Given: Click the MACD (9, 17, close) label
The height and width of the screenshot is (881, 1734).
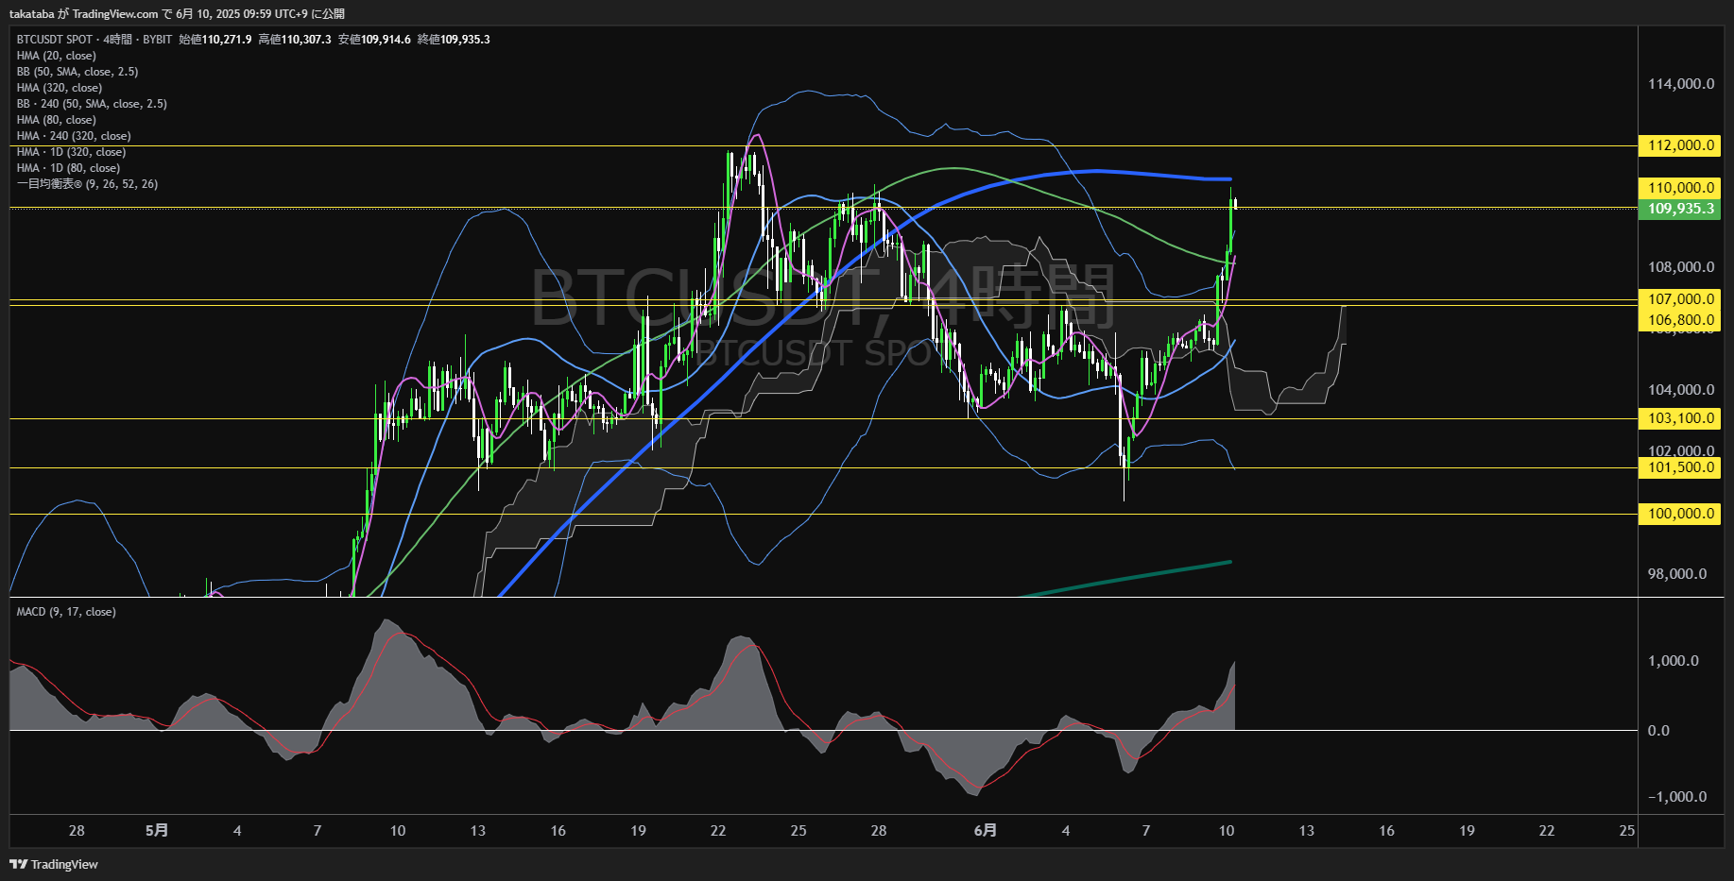Looking at the screenshot, I should click(x=66, y=612).
